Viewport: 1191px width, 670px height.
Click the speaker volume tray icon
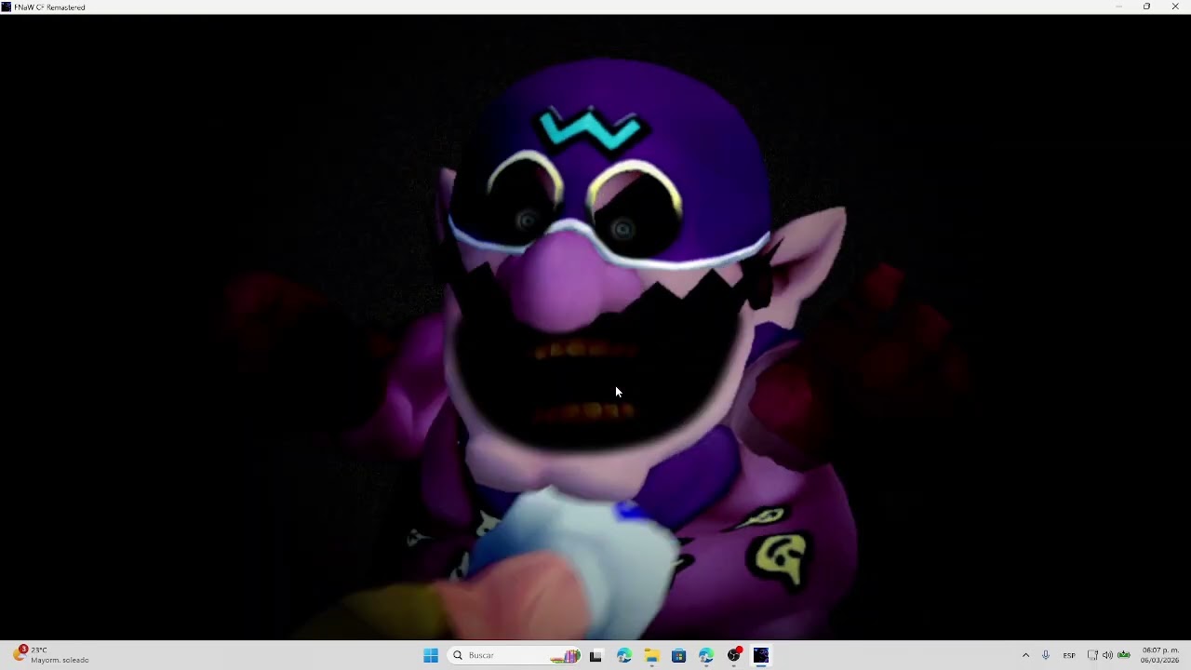1107,655
